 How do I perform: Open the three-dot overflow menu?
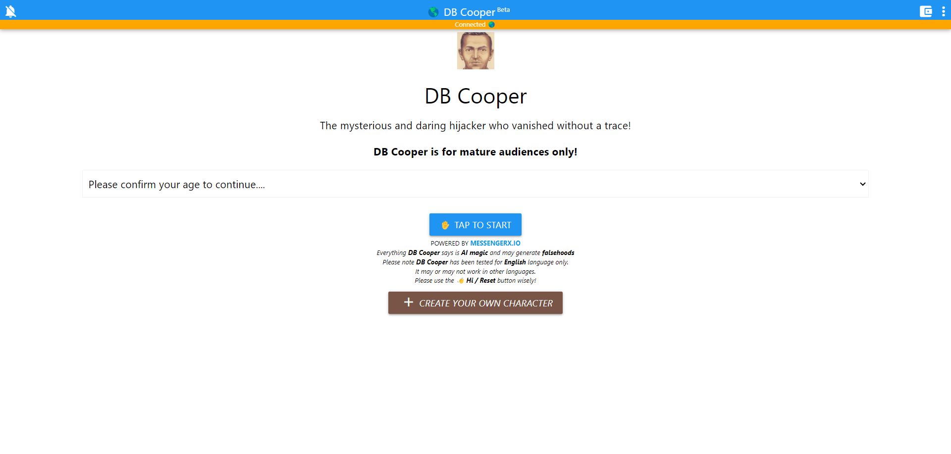(944, 11)
